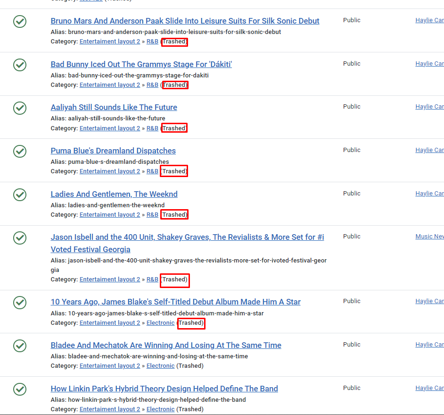The width and height of the screenshot is (444, 415).
Task: Open R&B category in The Weeknd row
Action: (152, 215)
